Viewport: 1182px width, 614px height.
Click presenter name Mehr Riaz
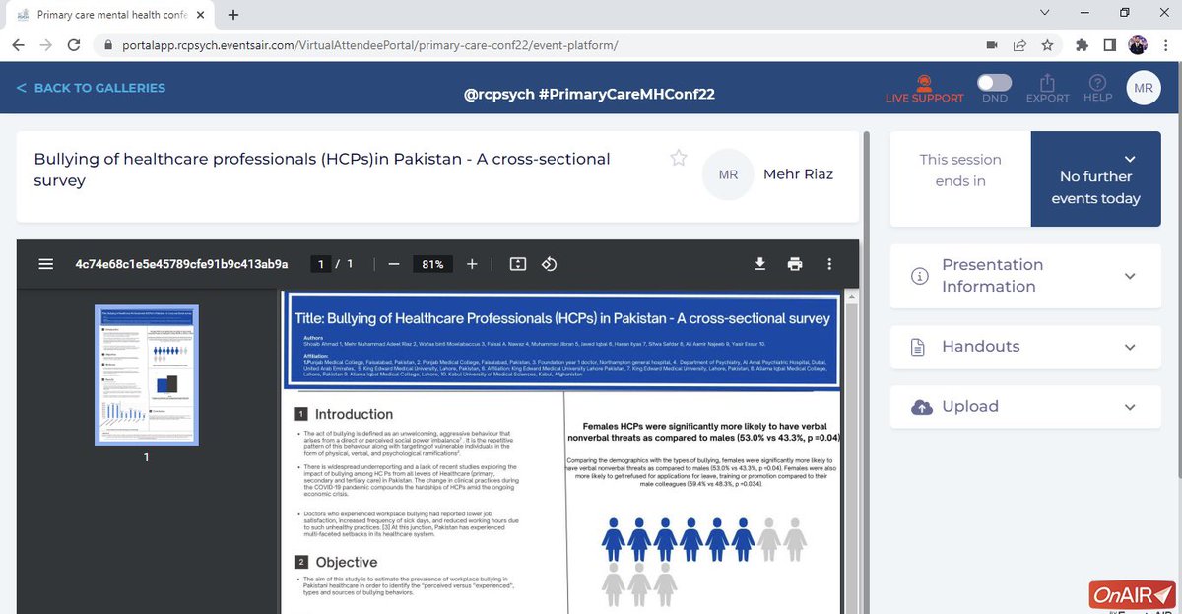click(x=798, y=174)
